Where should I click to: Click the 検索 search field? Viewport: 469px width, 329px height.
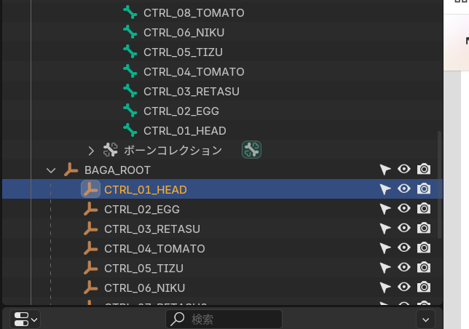click(x=224, y=319)
